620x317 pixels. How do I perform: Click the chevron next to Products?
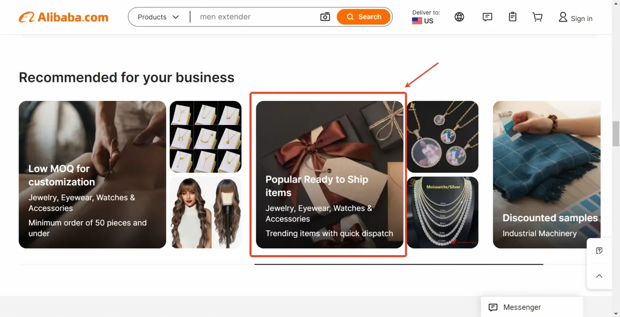click(176, 17)
